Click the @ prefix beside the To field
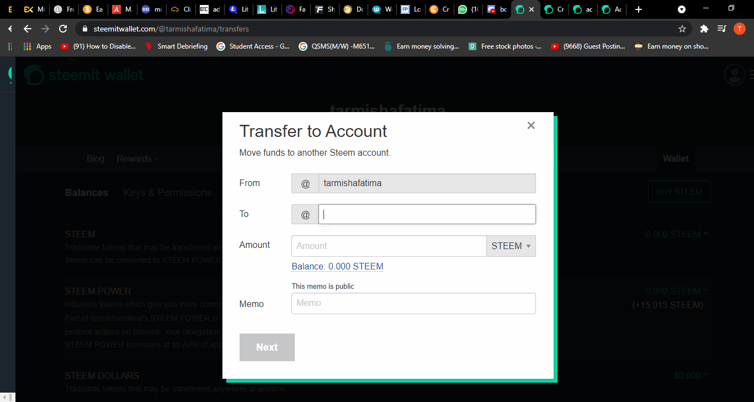Viewport: 754px width, 402px height. tap(305, 214)
